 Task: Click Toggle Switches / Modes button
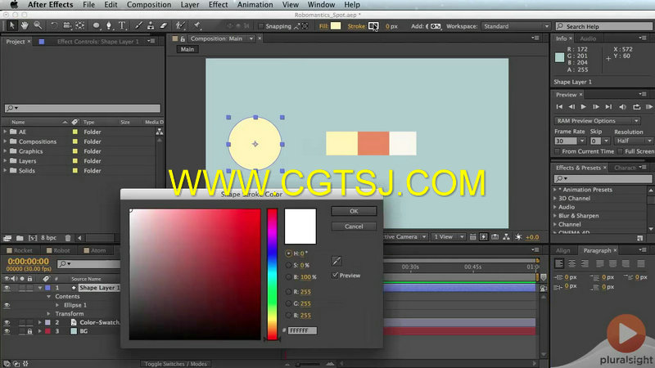pos(175,364)
